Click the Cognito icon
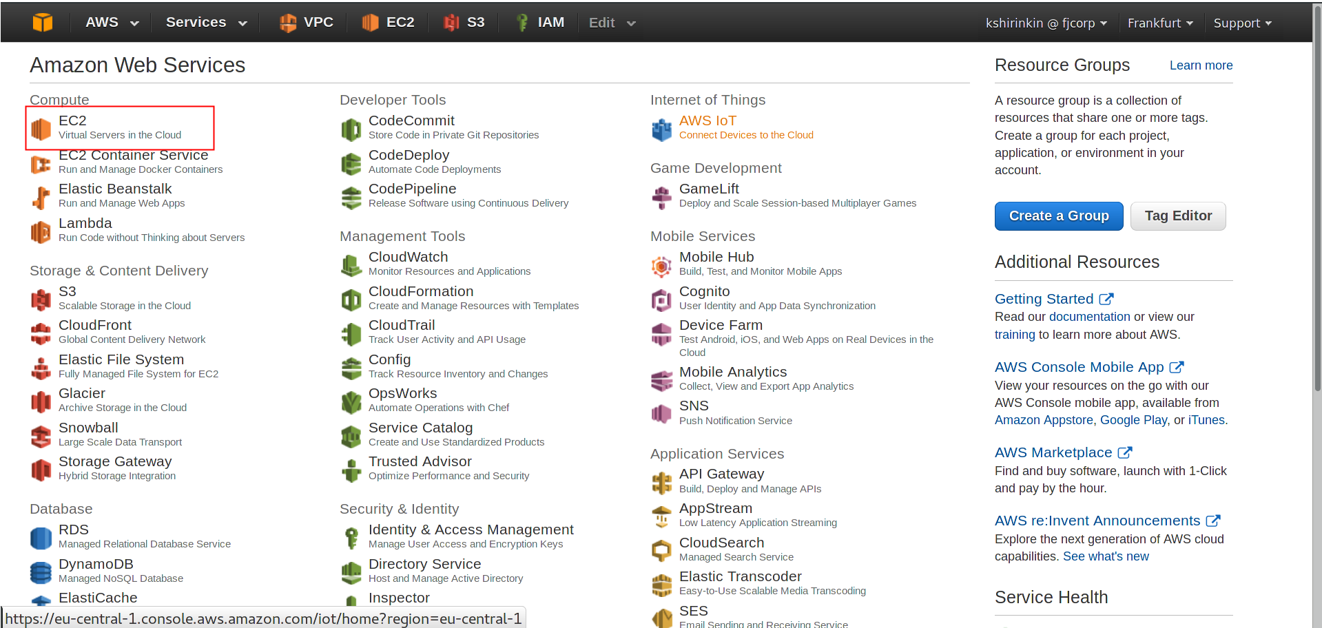The height and width of the screenshot is (628, 1322). click(662, 300)
